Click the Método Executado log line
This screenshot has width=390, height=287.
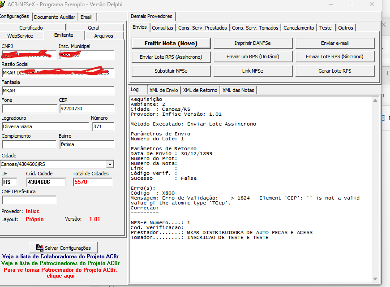[193, 124]
